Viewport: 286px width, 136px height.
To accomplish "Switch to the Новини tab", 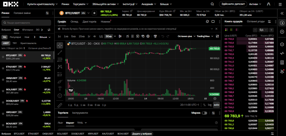I will 106,22.
